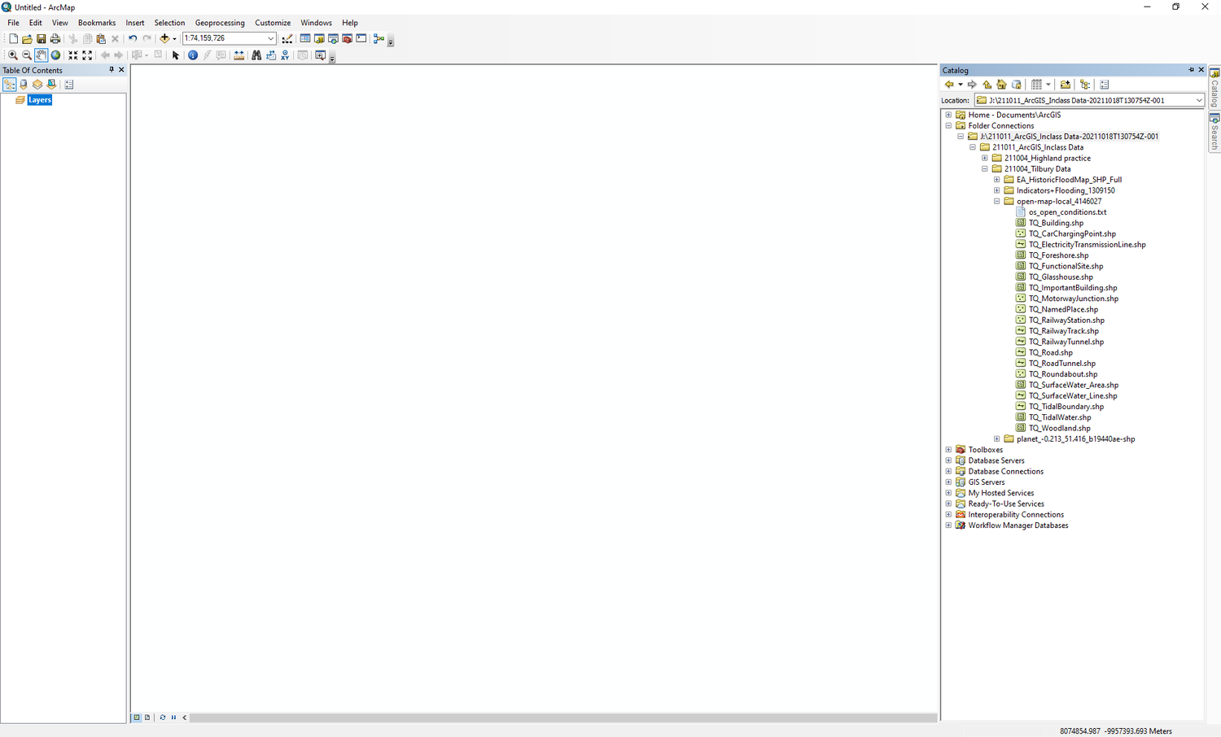Click Connect To Folder in Catalog

pyautogui.click(x=1066, y=84)
